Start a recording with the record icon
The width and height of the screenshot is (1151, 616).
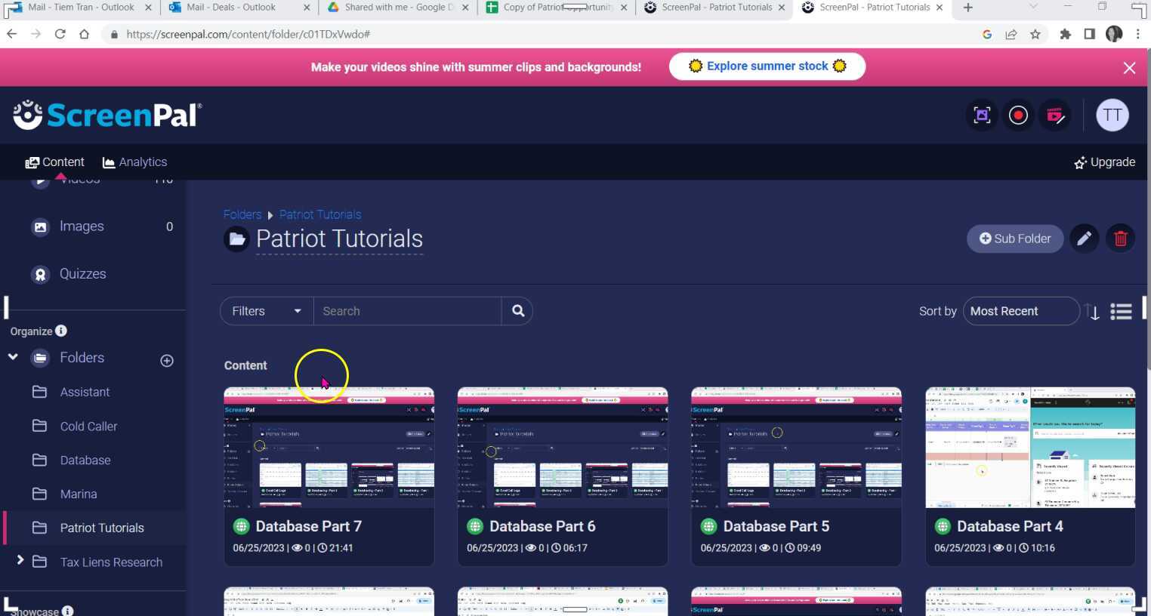[x=1018, y=115]
